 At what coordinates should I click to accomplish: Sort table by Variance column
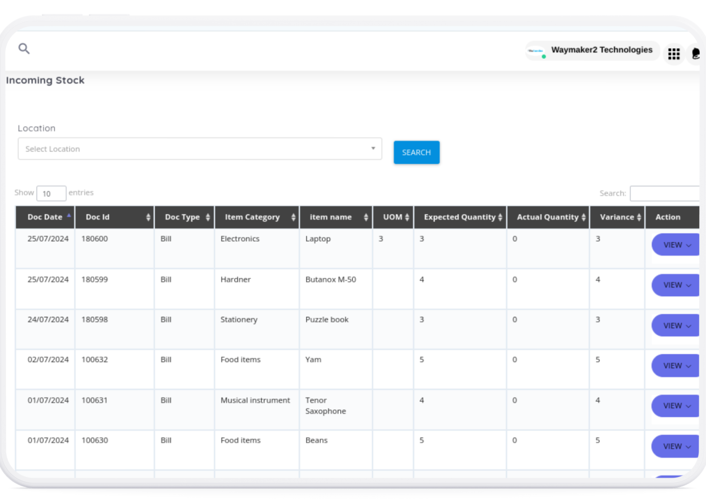pos(617,217)
